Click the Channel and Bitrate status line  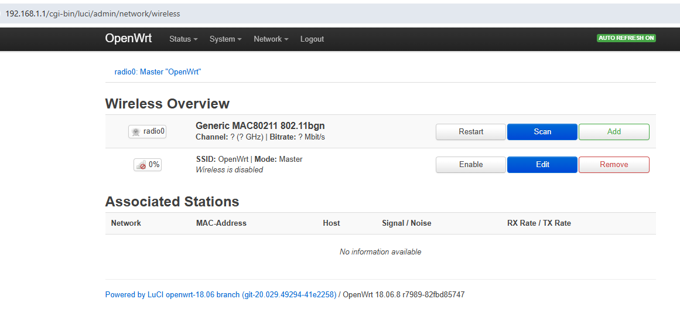click(260, 137)
